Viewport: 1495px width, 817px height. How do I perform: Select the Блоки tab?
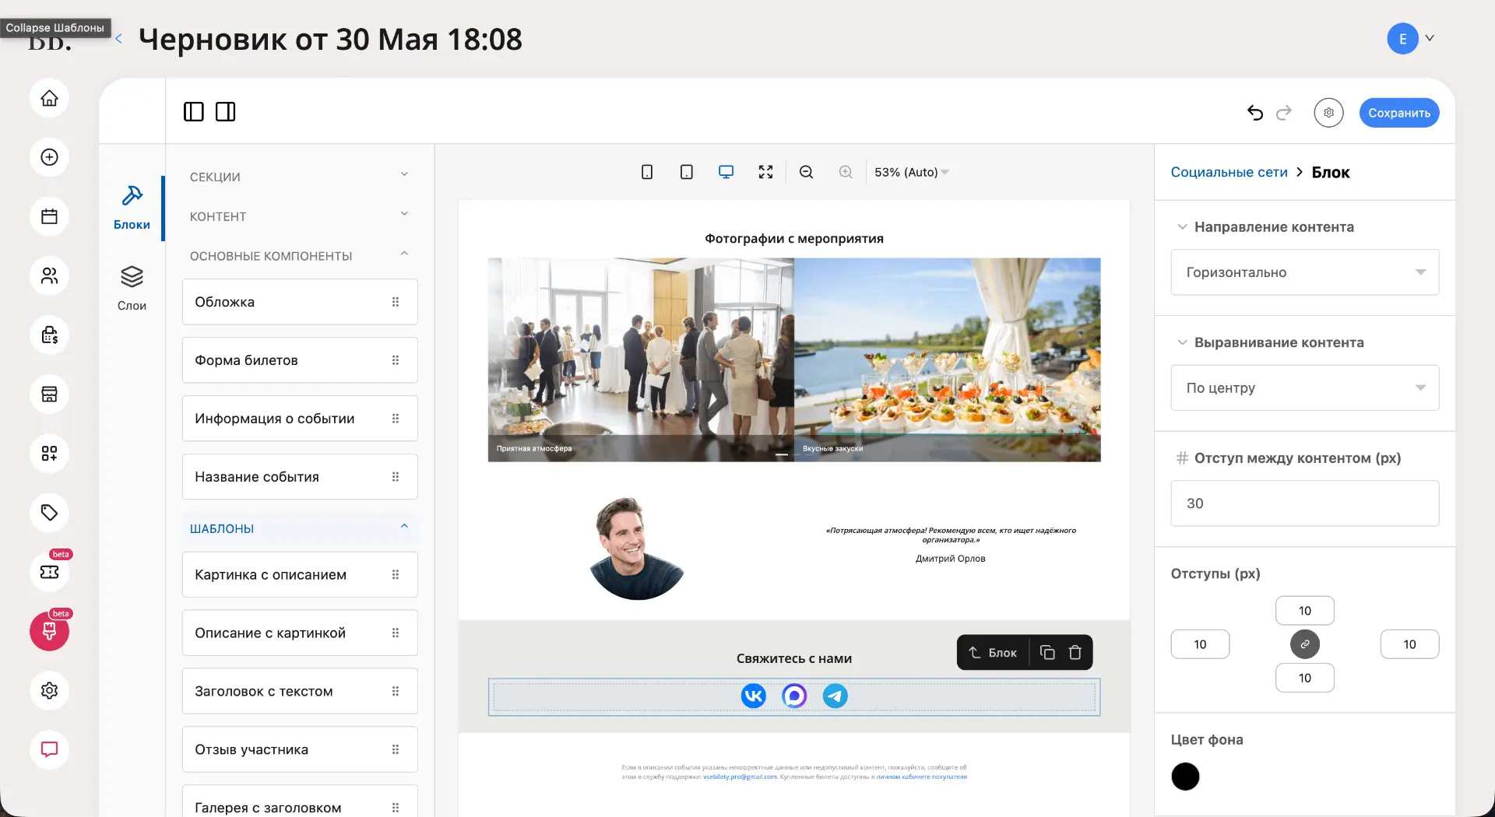coord(132,207)
